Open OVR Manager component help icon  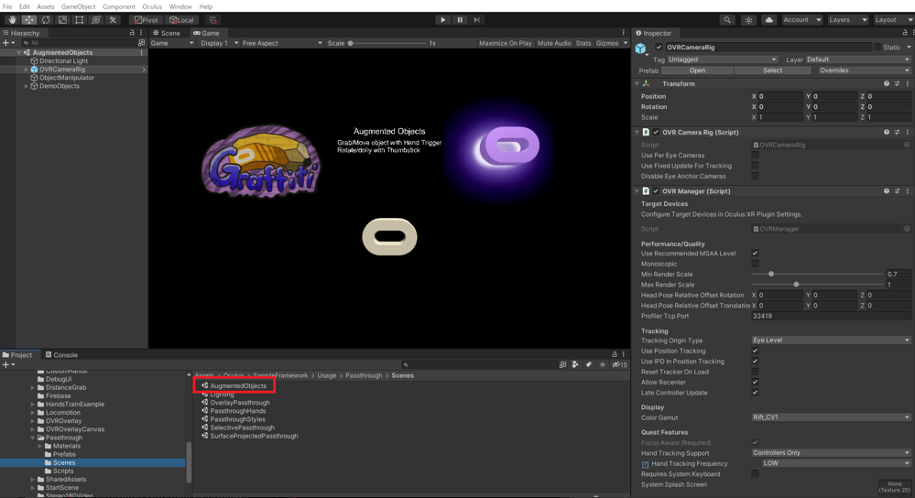click(887, 191)
